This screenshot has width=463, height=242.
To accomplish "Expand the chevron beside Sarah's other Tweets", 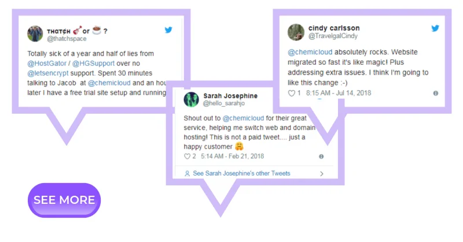I will click(x=321, y=173).
